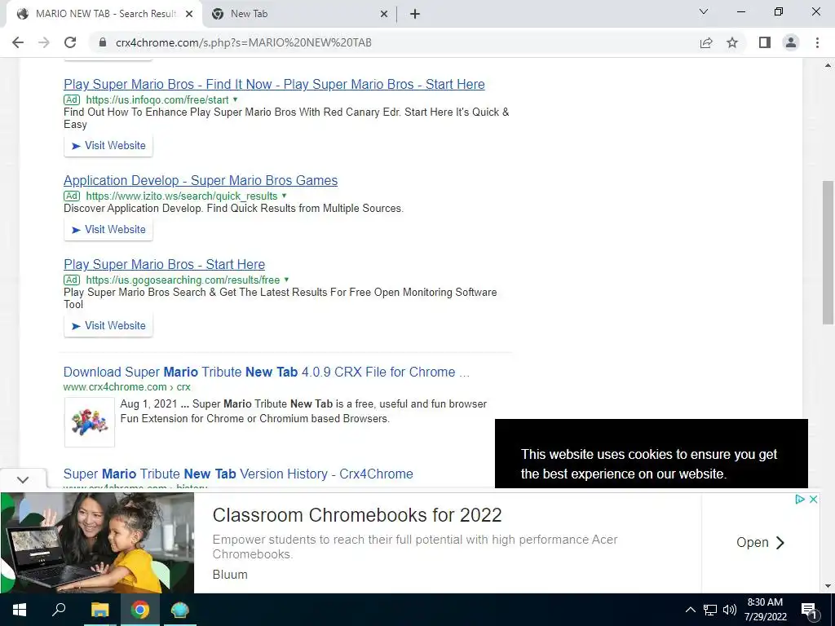Click the https://www.izito.ws/search/quick_results URL text
The height and width of the screenshot is (626, 835).
[x=182, y=196]
